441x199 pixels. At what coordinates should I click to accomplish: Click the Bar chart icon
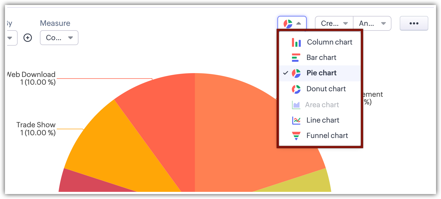pos(296,58)
